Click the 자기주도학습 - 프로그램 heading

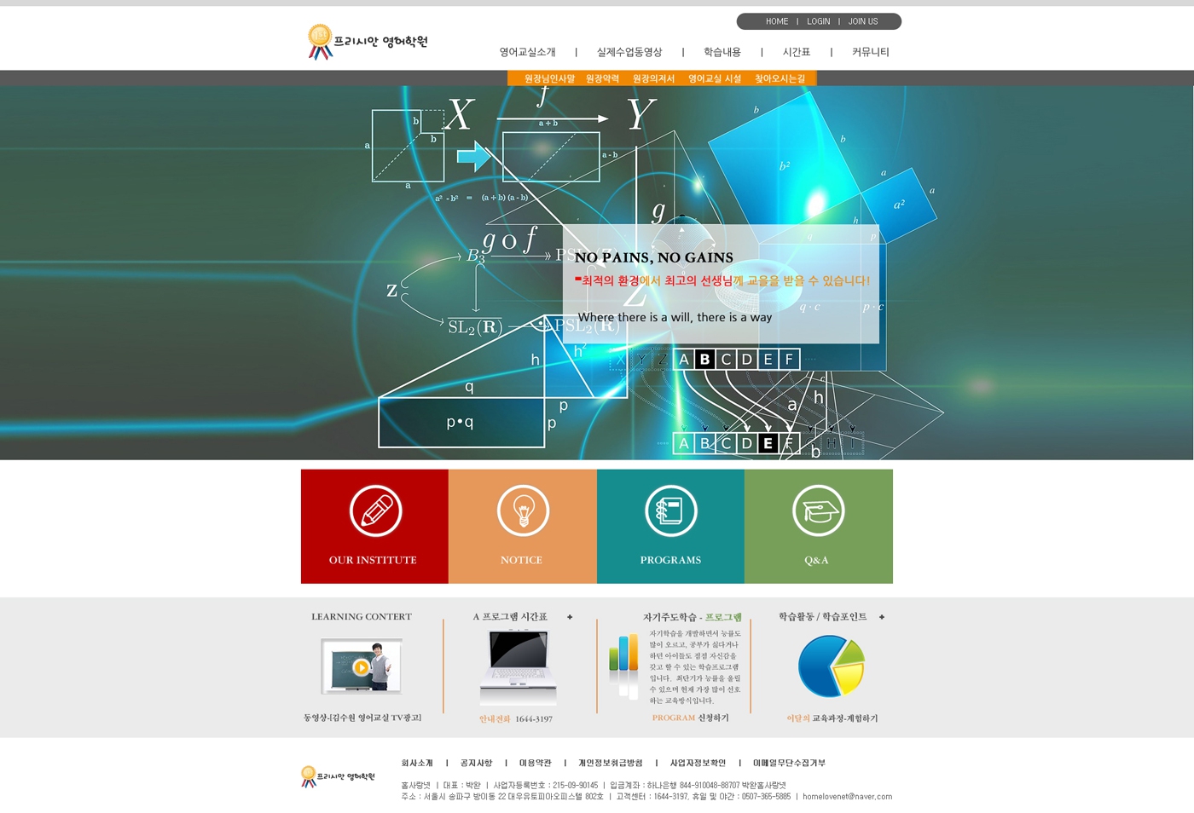[693, 617]
